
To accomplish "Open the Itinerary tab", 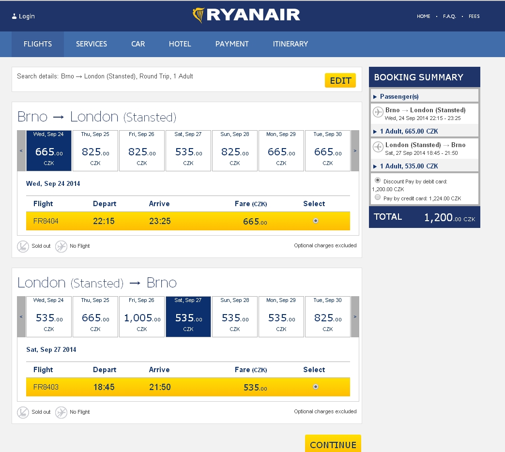I will coord(291,44).
